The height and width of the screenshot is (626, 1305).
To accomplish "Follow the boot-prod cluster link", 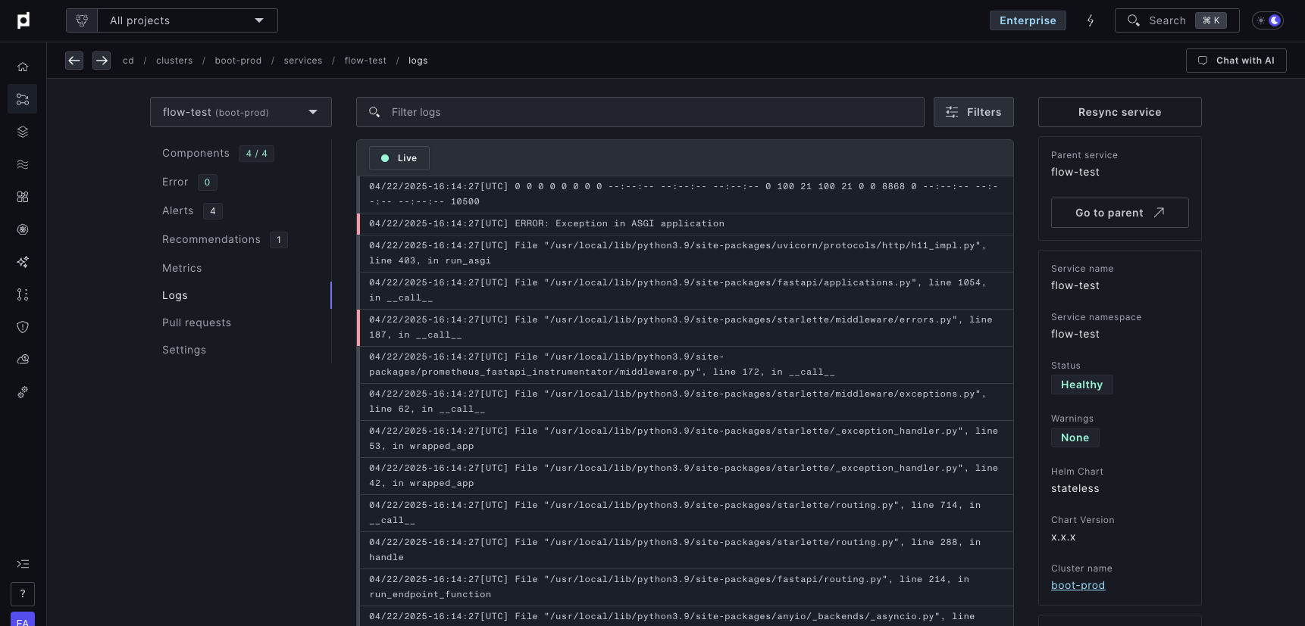I will pyautogui.click(x=1078, y=585).
